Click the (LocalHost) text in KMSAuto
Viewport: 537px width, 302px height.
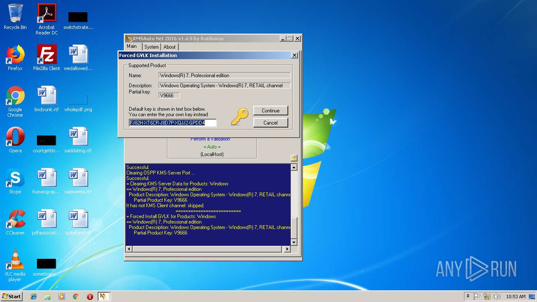tap(212, 154)
